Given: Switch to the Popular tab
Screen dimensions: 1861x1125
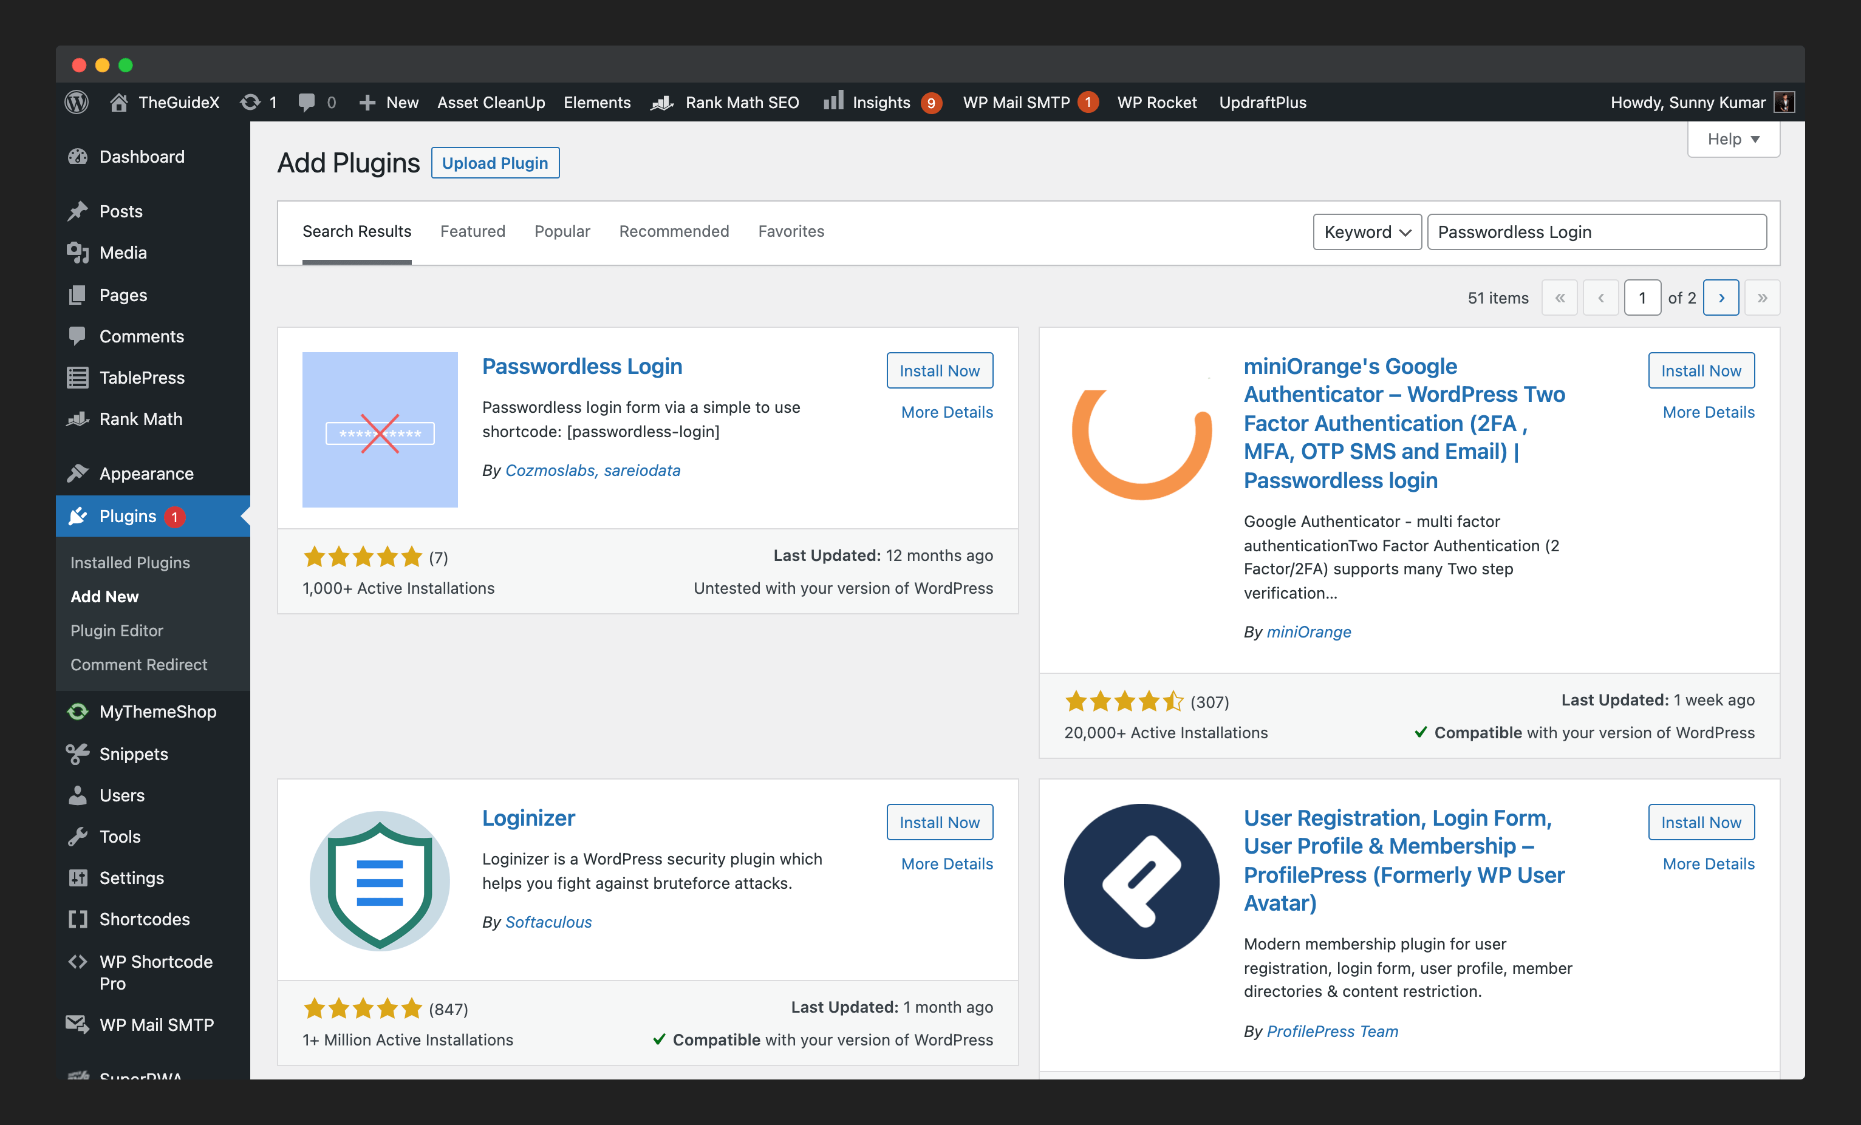Looking at the screenshot, I should [562, 231].
